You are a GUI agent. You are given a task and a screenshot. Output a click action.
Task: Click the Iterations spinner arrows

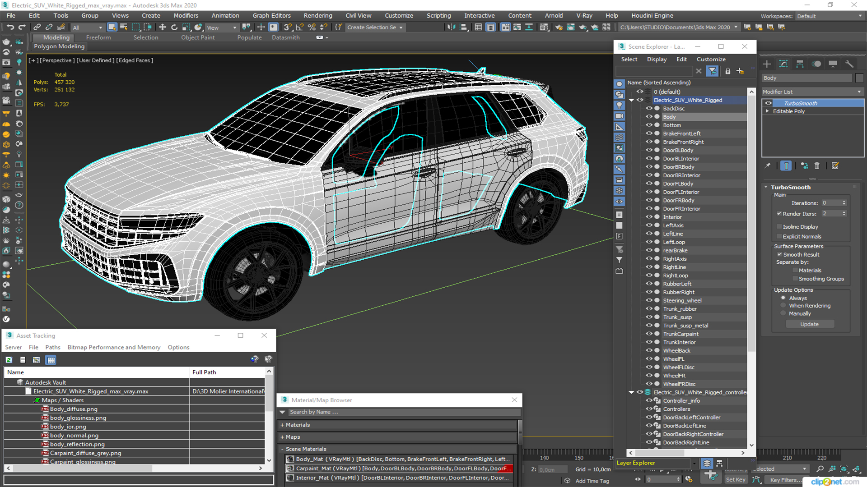pos(844,203)
